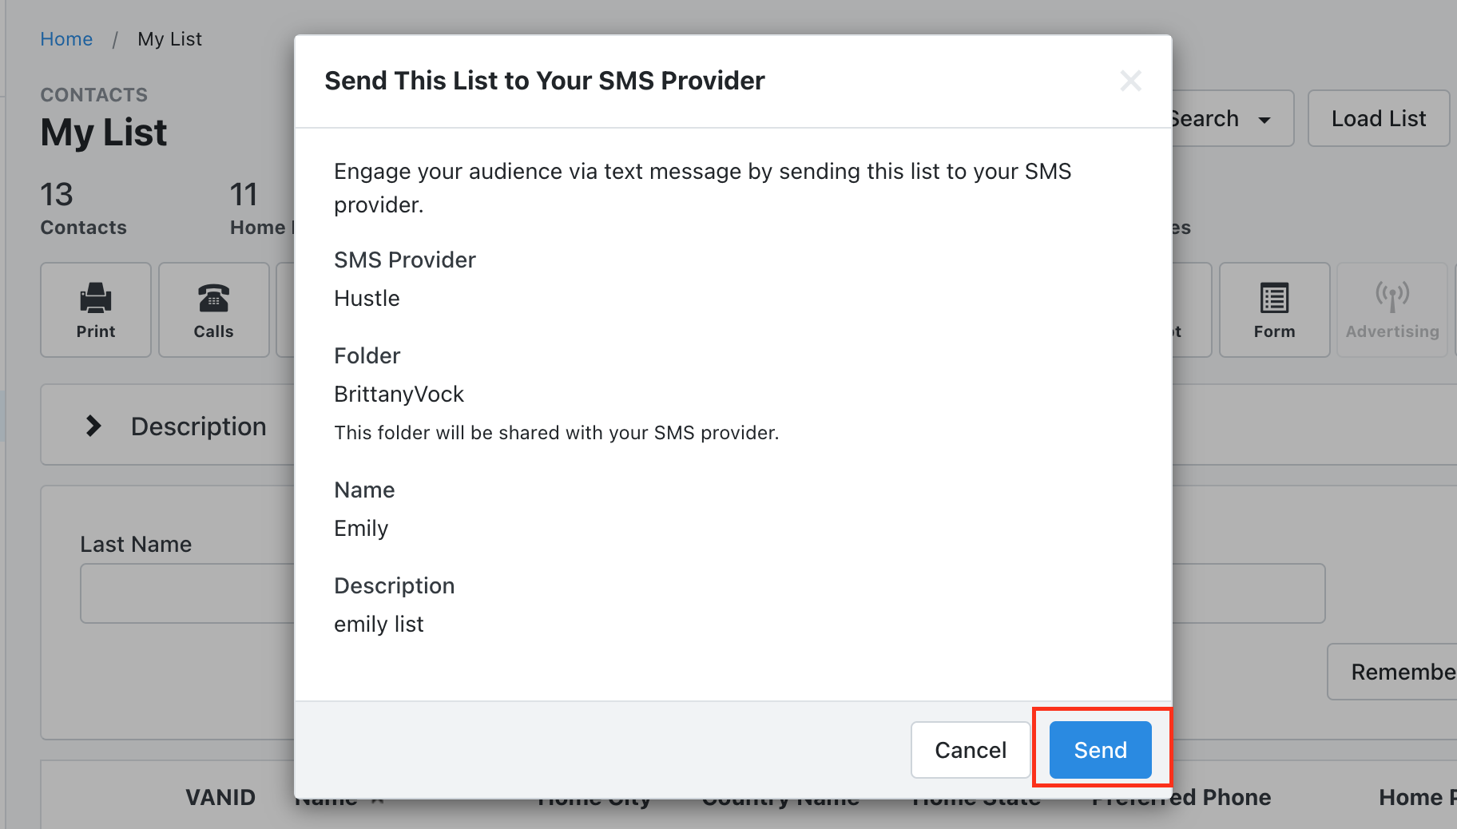The height and width of the screenshot is (829, 1457).
Task: Cancel the SMS provider dialog
Action: coord(971,749)
